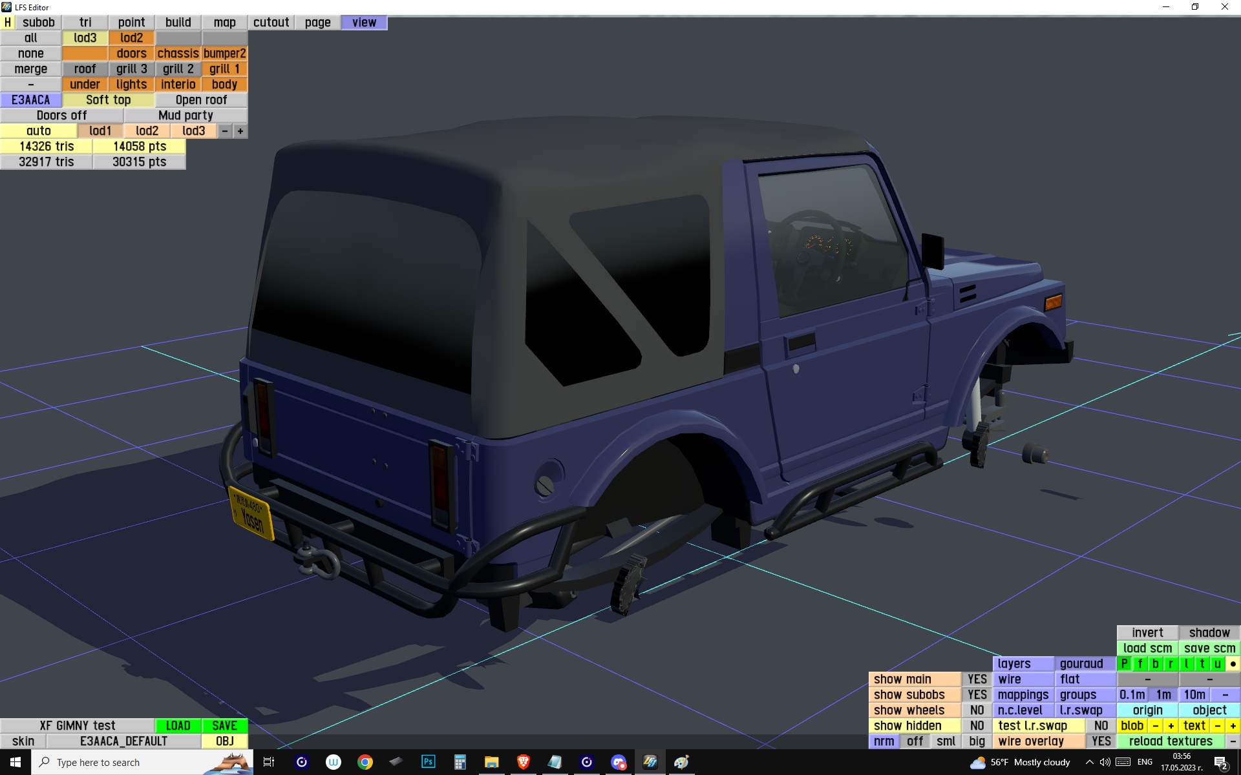Show hidden system tray icons chevron
Image resolution: width=1241 pixels, height=775 pixels.
1089,762
